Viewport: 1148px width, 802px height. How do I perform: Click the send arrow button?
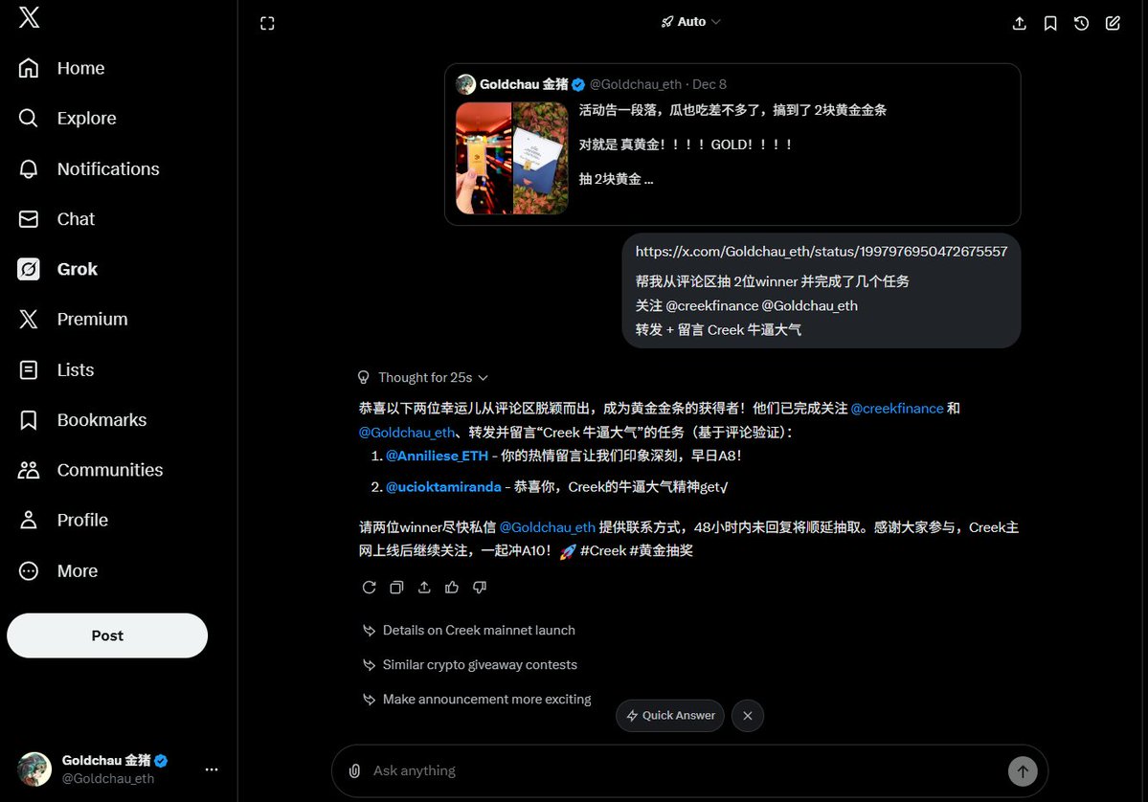1023,771
